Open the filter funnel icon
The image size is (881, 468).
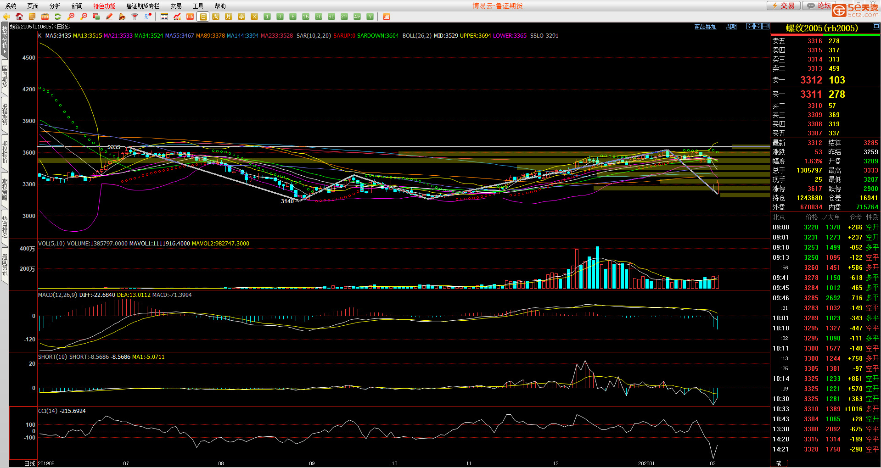(x=135, y=17)
